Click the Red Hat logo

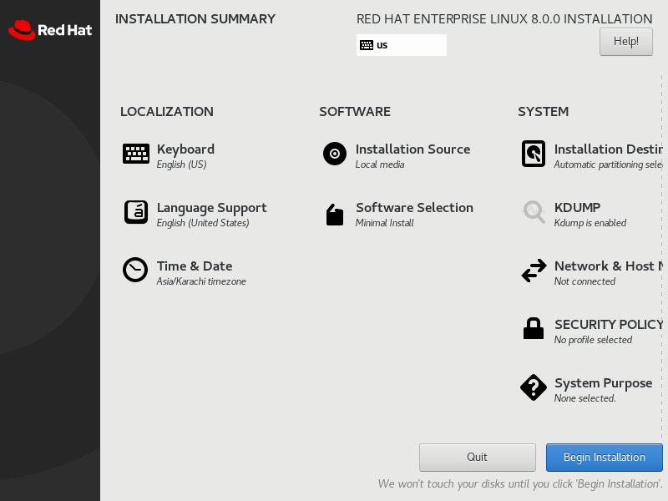pos(50,30)
